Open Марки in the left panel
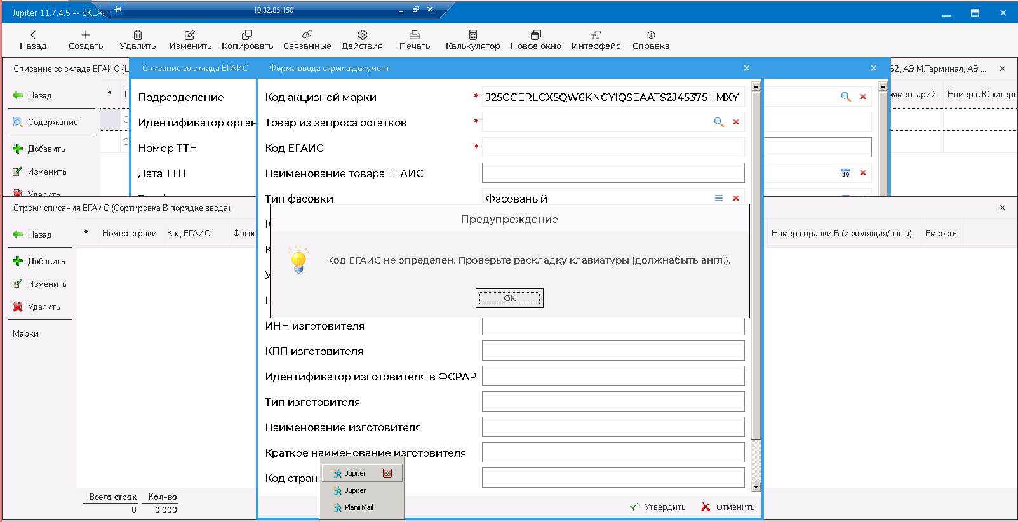This screenshot has width=1018, height=522. click(25, 333)
